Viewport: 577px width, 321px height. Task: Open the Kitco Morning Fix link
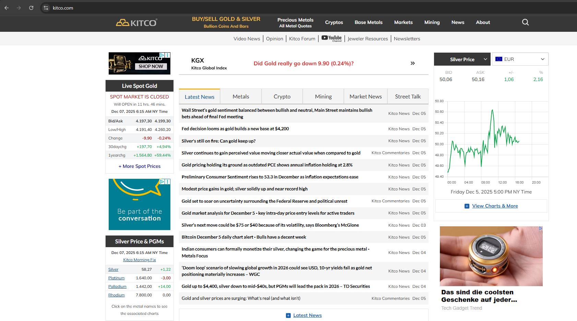point(140,260)
